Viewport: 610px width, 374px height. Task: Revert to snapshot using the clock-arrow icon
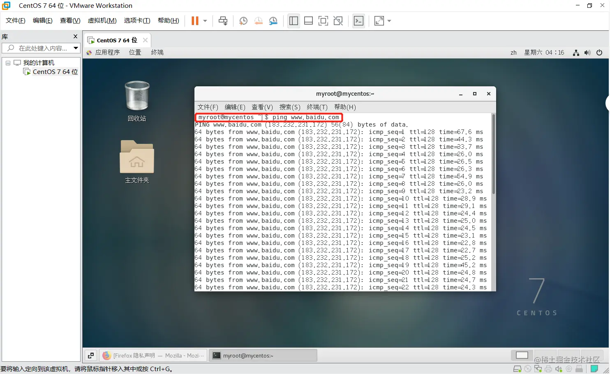(258, 21)
